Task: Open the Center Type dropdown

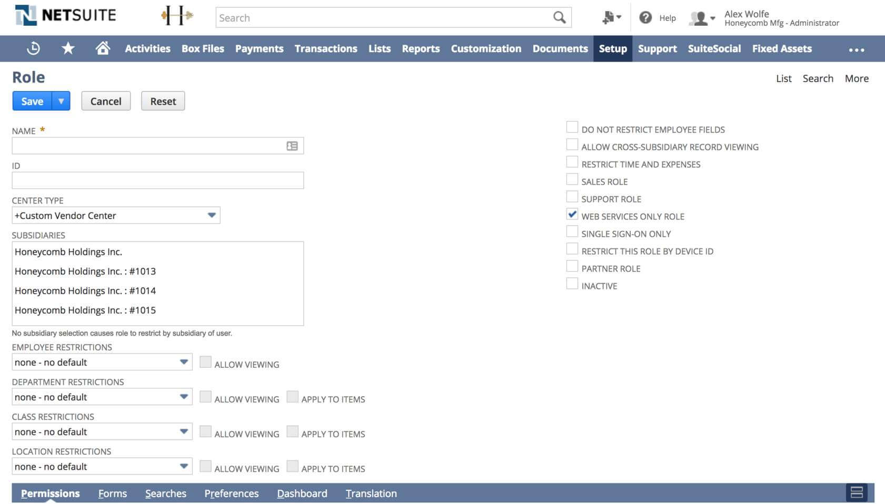Action: click(212, 215)
